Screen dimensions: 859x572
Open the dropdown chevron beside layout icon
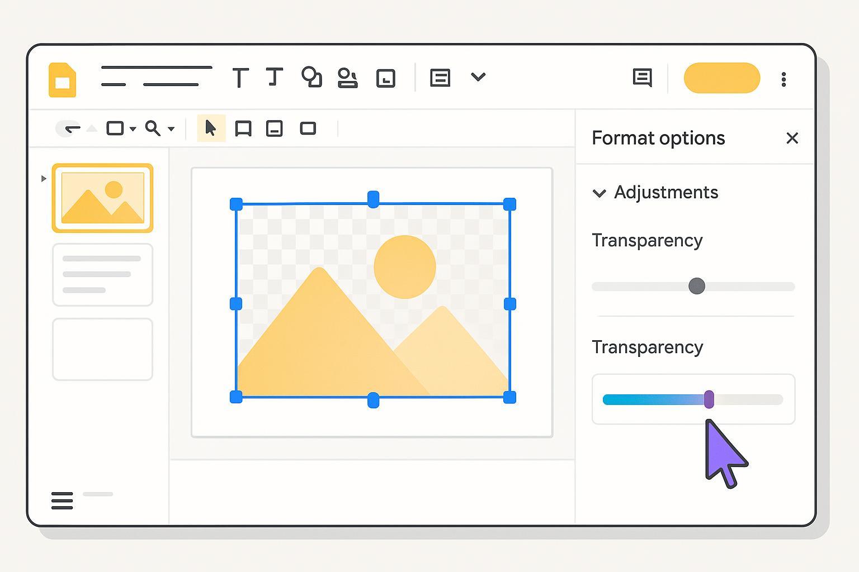(x=478, y=77)
